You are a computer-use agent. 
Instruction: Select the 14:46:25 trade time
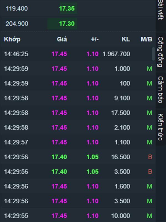point(16,54)
